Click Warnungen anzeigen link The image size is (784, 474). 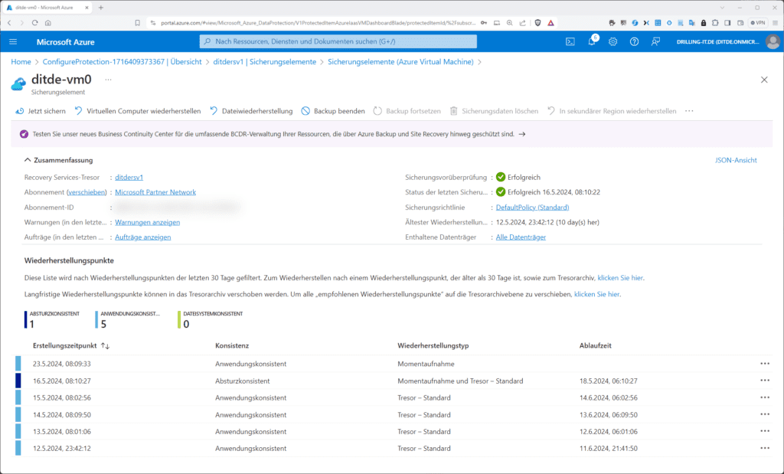tap(148, 222)
